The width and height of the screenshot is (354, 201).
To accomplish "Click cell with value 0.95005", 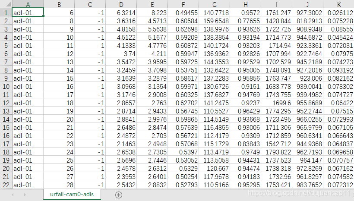I will [x=245, y=70].
